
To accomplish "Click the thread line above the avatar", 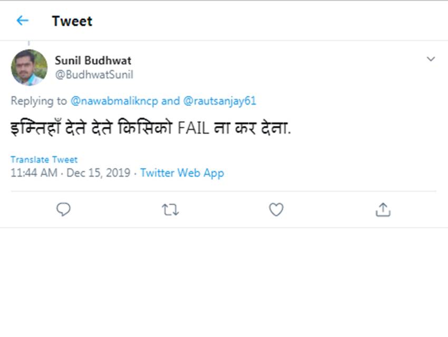I will [29, 44].
